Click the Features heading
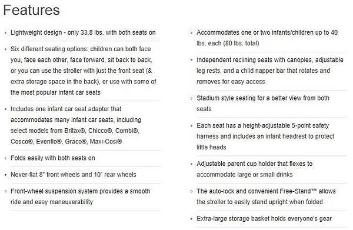 coord(32,10)
